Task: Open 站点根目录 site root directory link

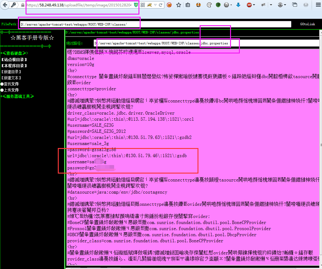Action: click(14, 60)
